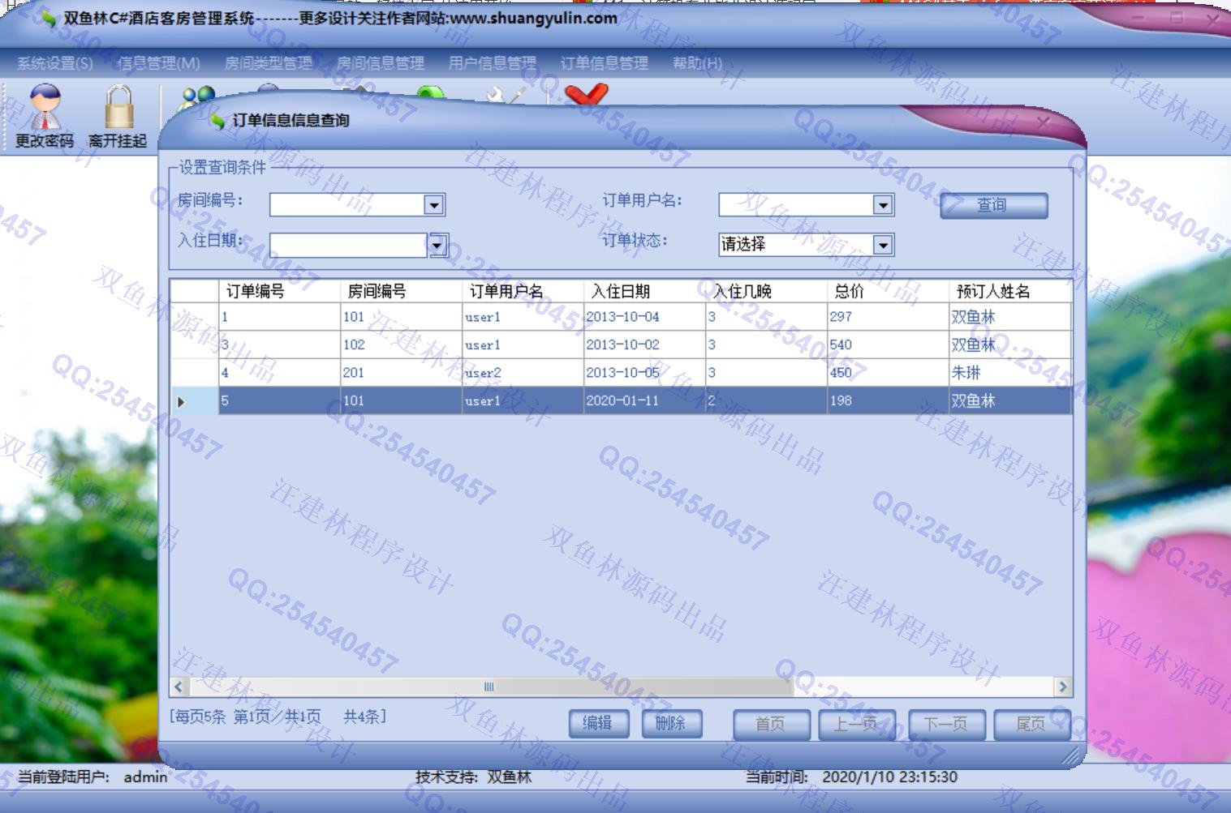Select the row selector of order 5
This screenshot has width=1231, height=813.
coord(194,400)
